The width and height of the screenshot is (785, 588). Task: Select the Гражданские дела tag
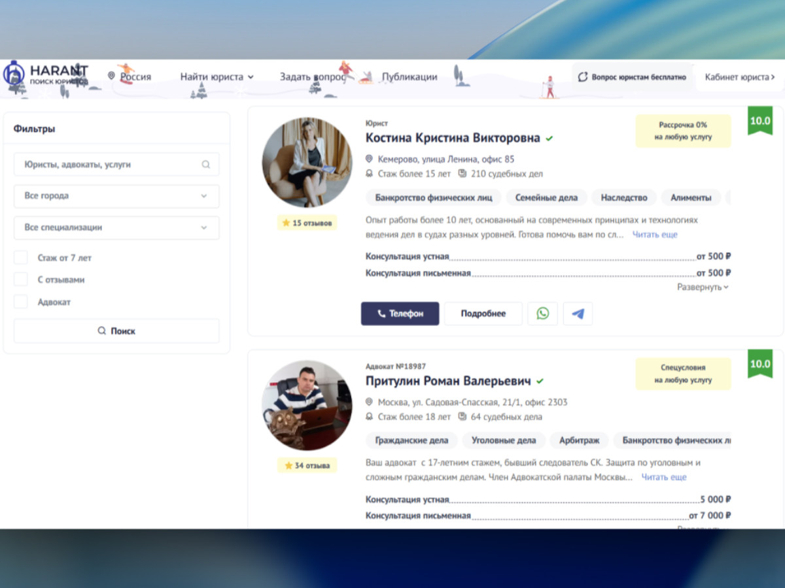[x=411, y=440]
